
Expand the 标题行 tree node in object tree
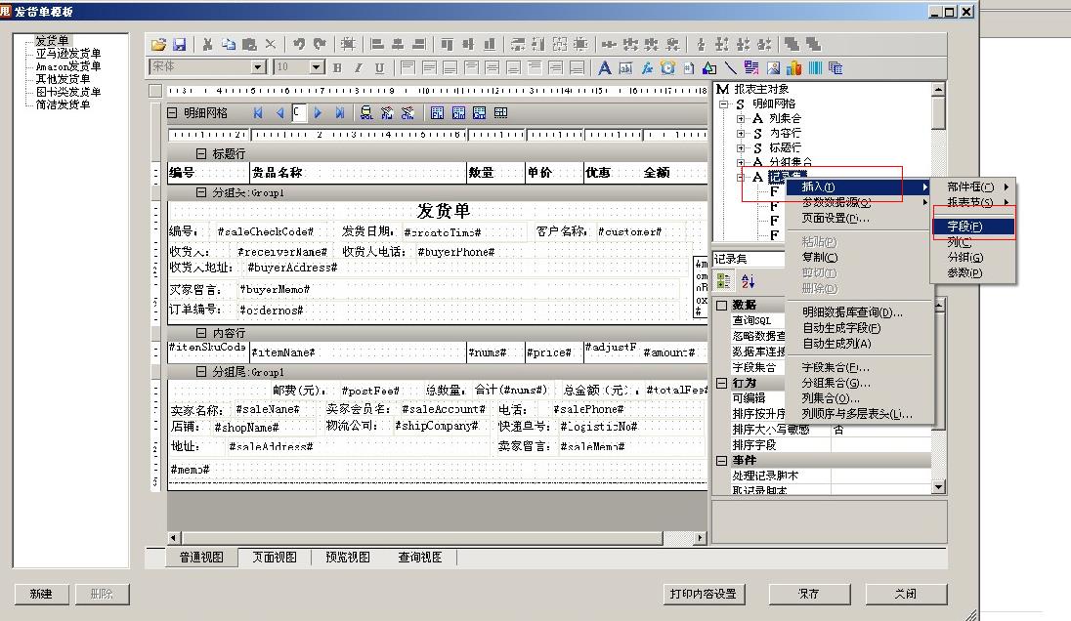[x=741, y=148]
